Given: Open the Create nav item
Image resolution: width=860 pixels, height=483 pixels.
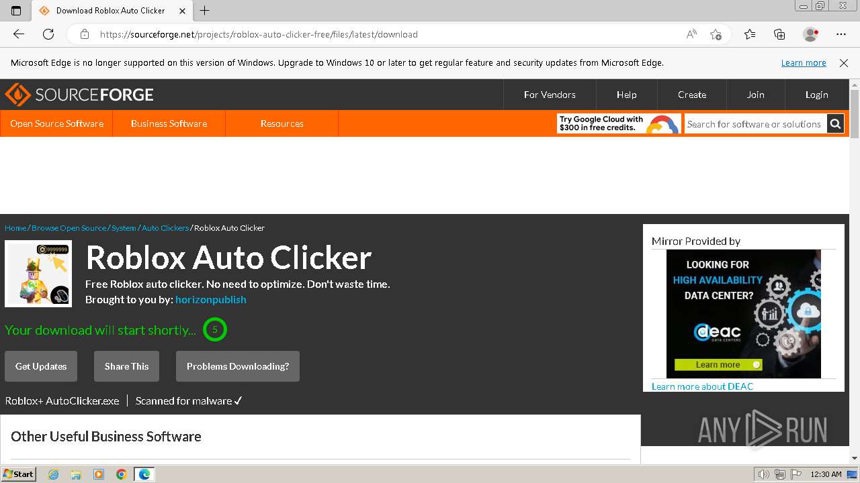Looking at the screenshot, I should [x=691, y=95].
